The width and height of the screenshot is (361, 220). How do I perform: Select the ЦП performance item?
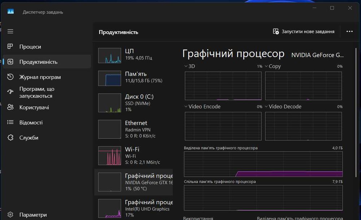click(134, 55)
